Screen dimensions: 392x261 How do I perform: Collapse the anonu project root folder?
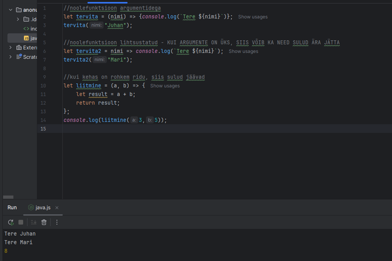[x=10, y=10]
